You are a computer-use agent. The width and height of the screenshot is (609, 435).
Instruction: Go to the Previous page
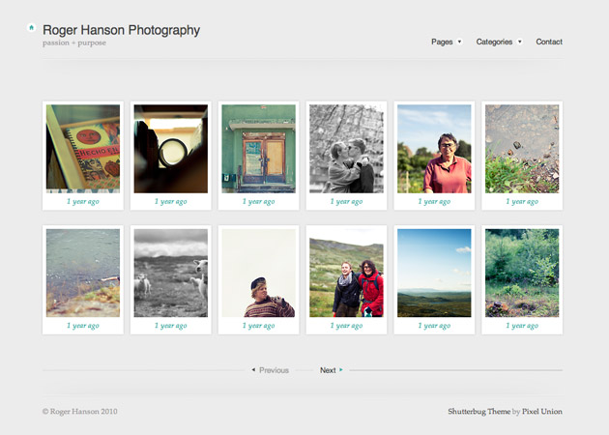274,370
